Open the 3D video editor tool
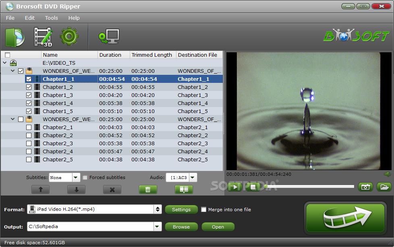The image size is (394, 247). click(43, 37)
